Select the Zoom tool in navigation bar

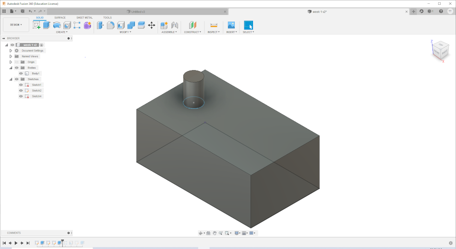(x=221, y=233)
